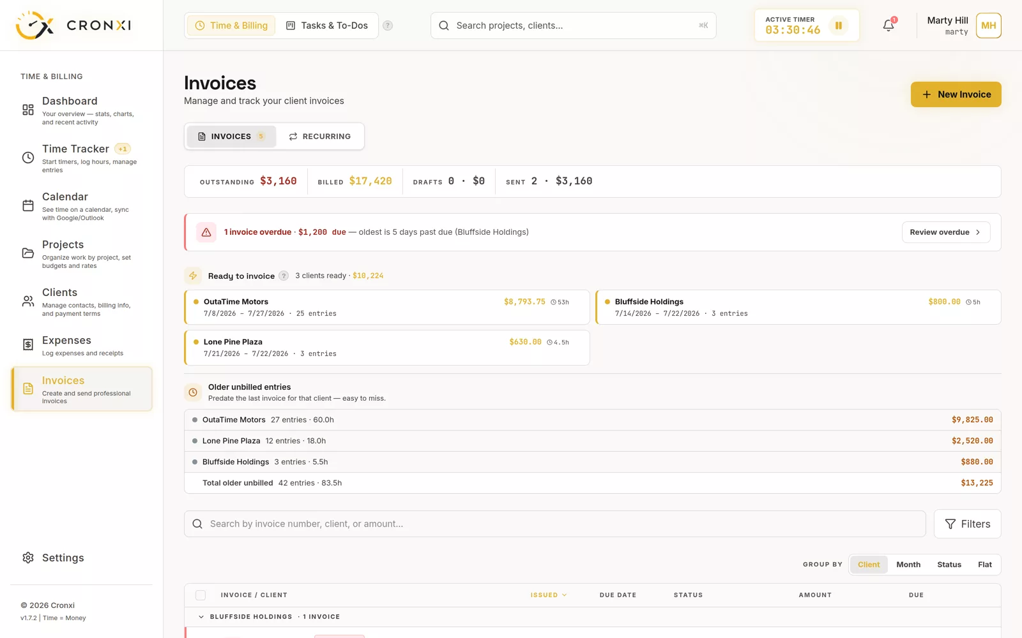Click the Ready to invoice help icon
The height and width of the screenshot is (638, 1022).
(x=284, y=276)
